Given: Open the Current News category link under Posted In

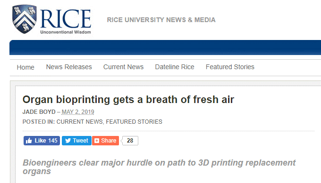Looking at the screenshot, I should (x=80, y=122).
